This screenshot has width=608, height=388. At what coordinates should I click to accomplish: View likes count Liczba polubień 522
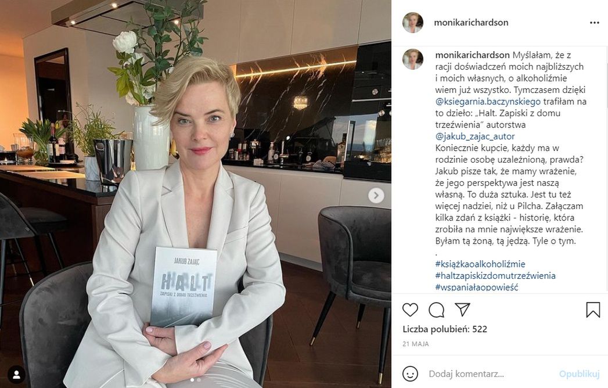click(x=445, y=329)
